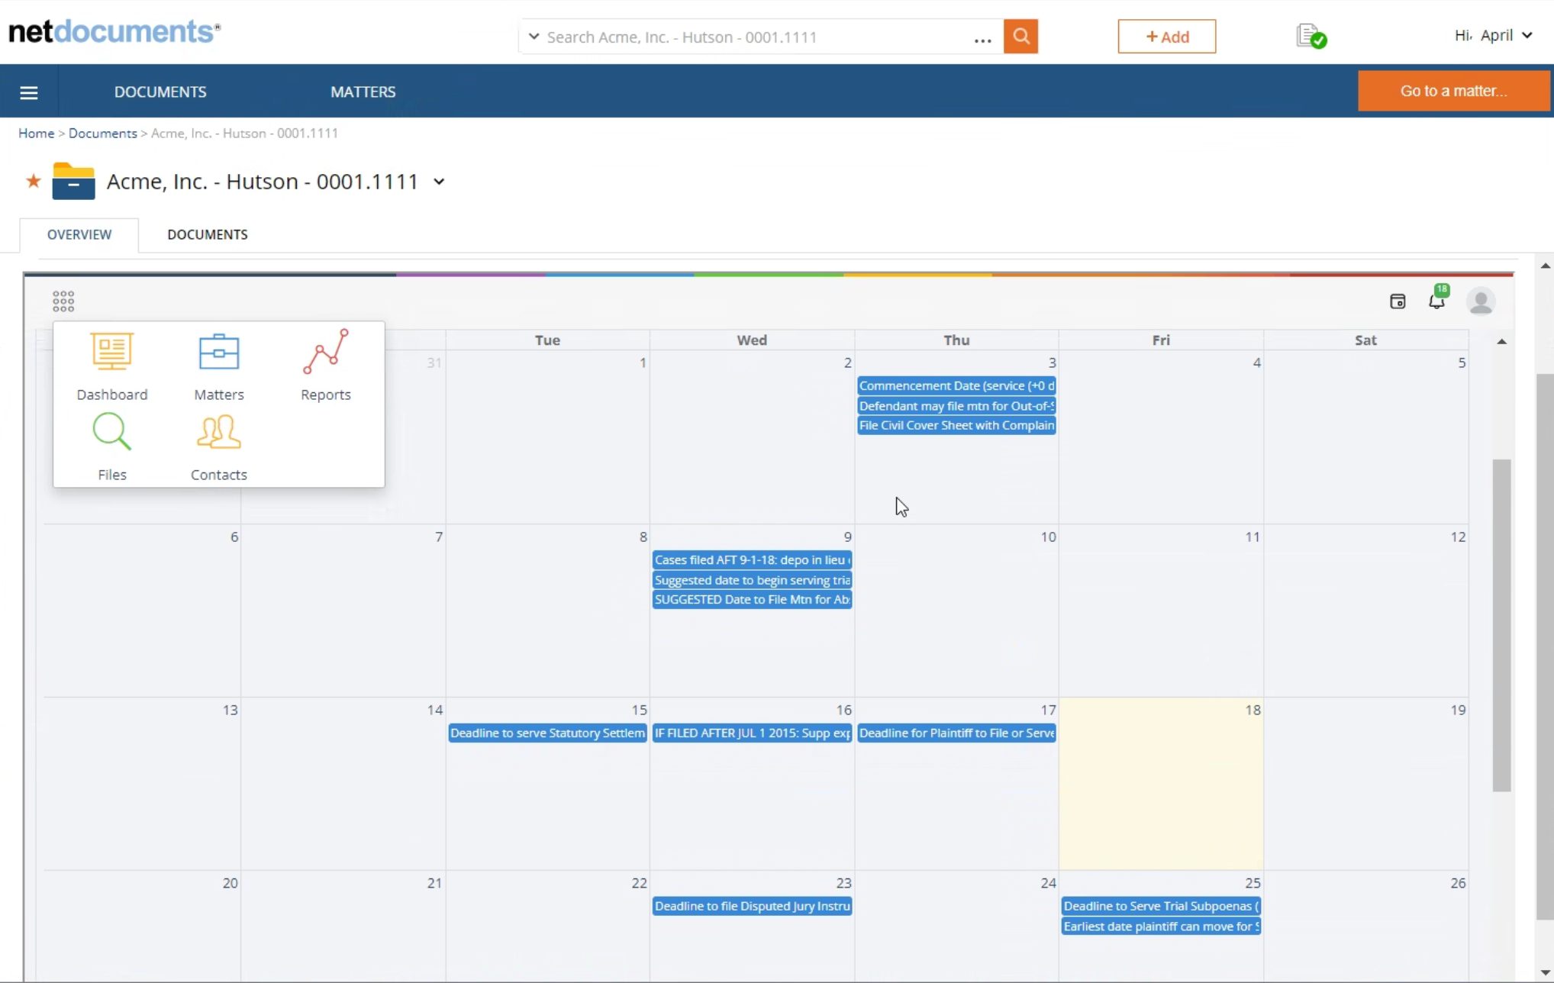Open the DOCUMENTS menu in navbar
The height and width of the screenshot is (983, 1554).
160,92
